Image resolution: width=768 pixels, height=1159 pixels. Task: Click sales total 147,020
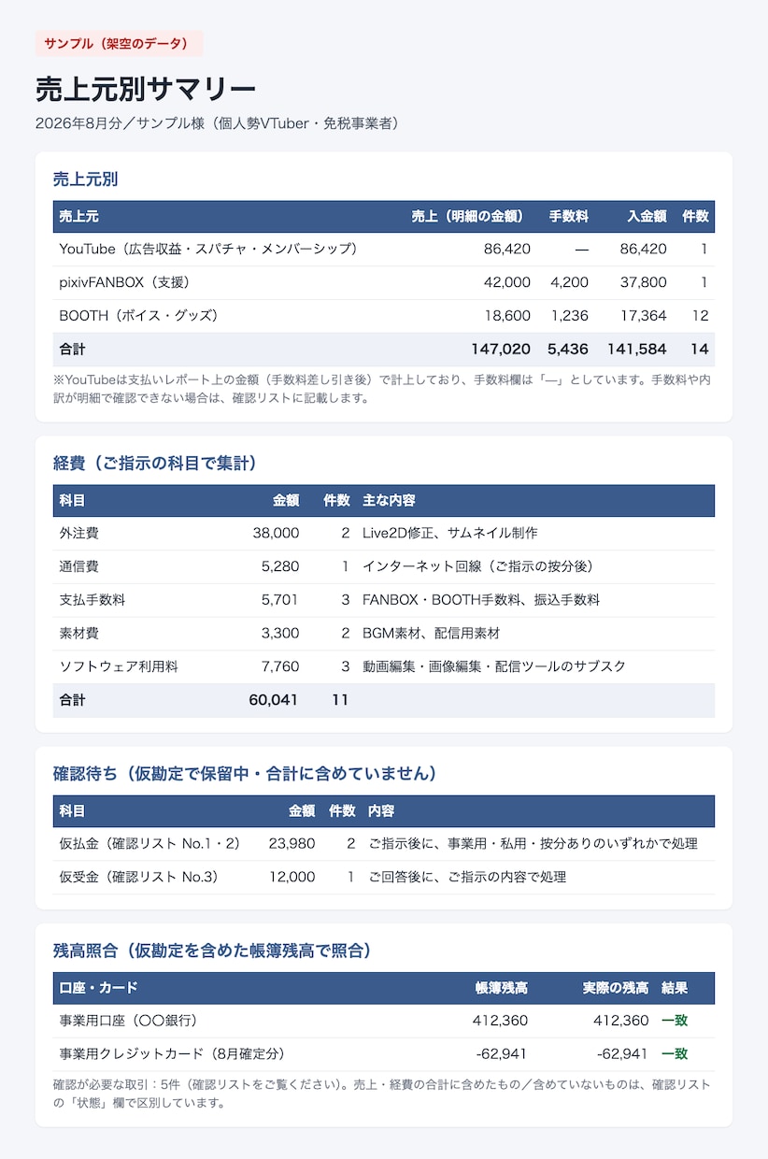pos(501,349)
